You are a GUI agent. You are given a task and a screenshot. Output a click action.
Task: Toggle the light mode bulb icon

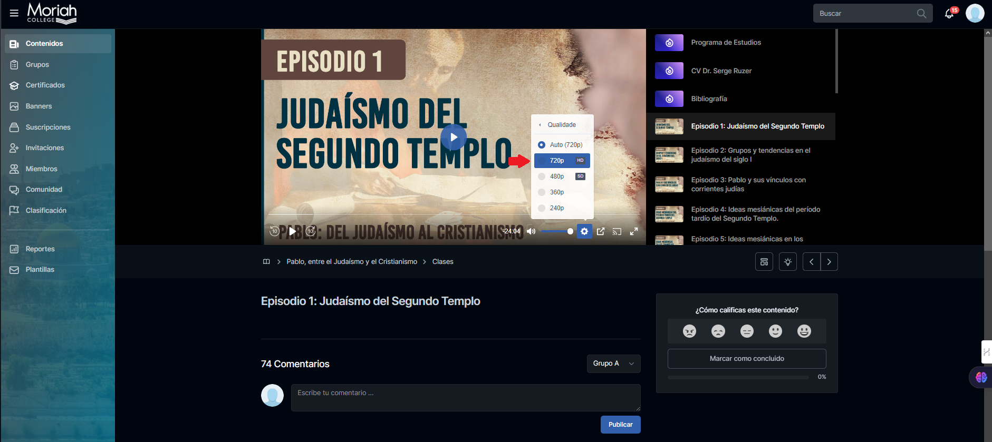pos(788,262)
